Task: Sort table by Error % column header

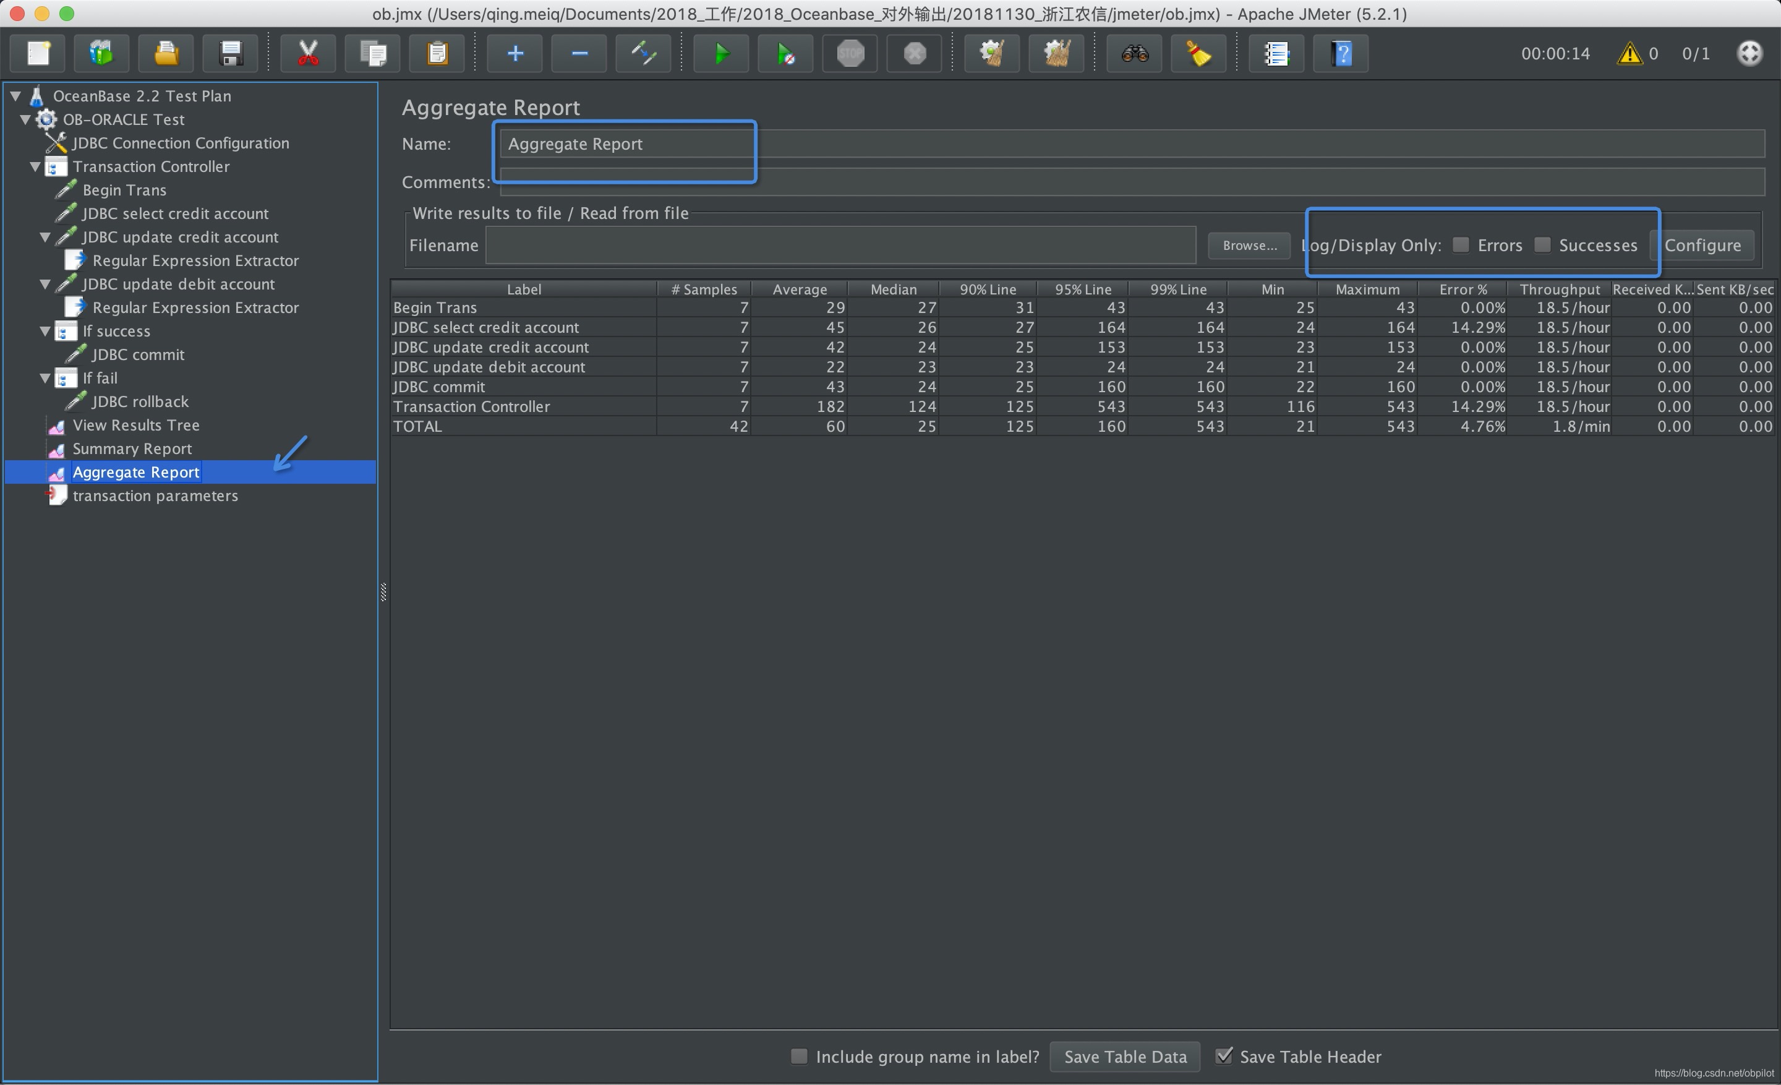Action: 1463,289
